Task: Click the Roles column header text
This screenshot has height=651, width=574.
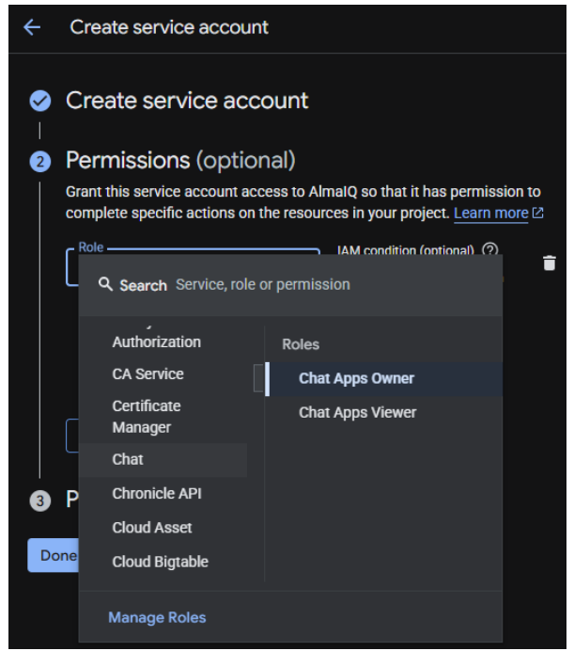Action: (301, 344)
